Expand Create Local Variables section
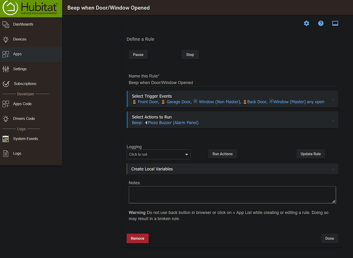353x258 pixels. [x=232, y=169]
